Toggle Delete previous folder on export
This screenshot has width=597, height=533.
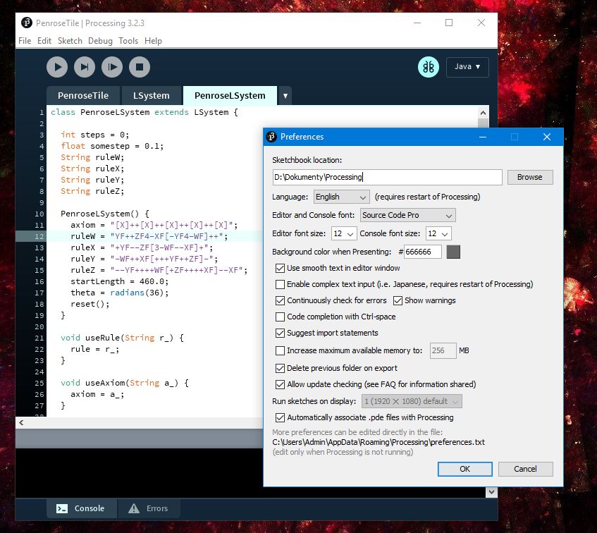click(280, 368)
